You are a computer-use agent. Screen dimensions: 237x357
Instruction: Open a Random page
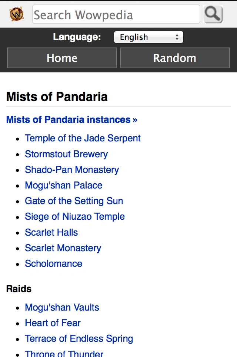[175, 58]
